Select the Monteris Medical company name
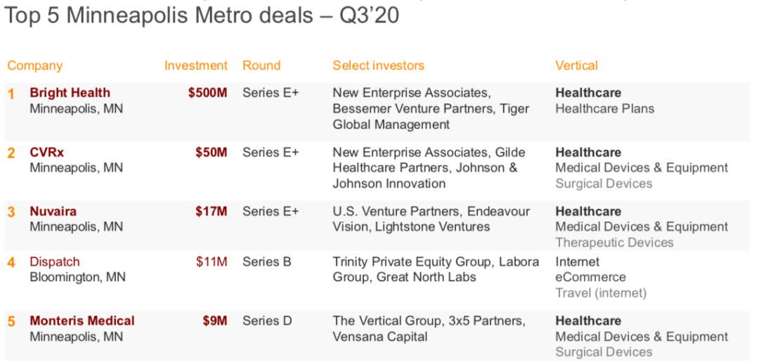 tap(82, 321)
